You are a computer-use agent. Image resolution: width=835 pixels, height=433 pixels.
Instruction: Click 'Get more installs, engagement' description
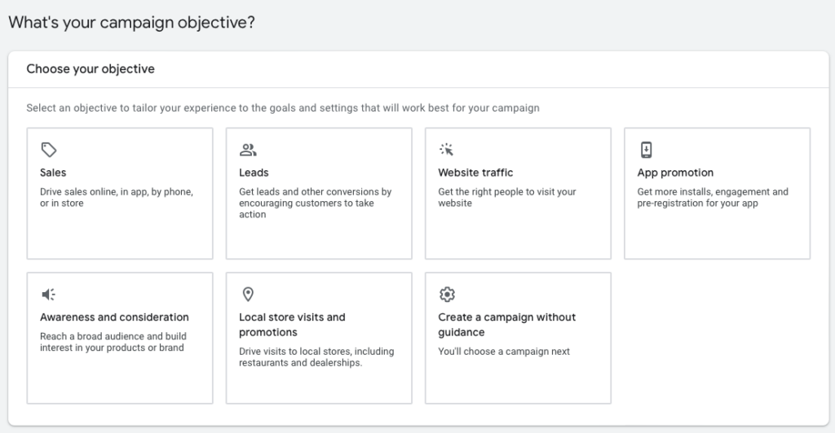pos(713,197)
